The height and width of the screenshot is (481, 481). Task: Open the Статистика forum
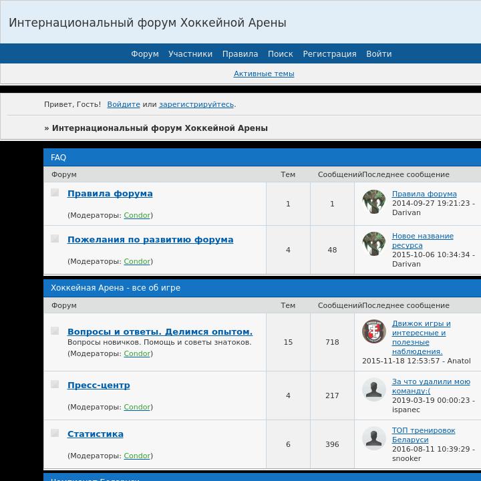[95, 434]
